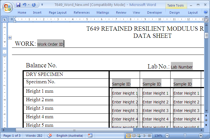This screenshot has height=139, width=210.
Task: Switch to Full Screen Reading view
Action: pos(134,136)
